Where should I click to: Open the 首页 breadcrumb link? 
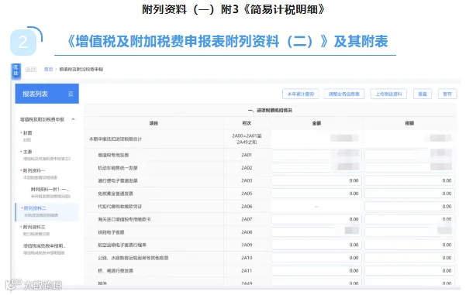[48, 69]
